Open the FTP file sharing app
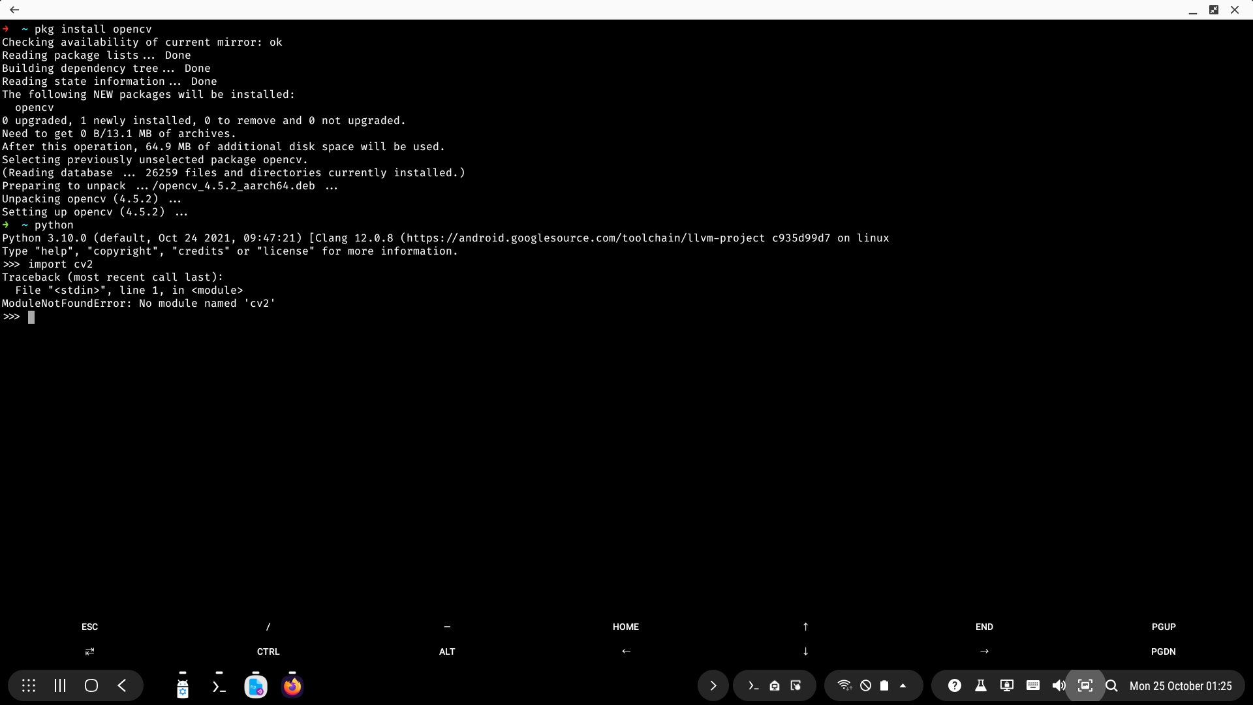1253x705 pixels. pyautogui.click(x=255, y=685)
